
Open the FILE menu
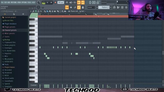click(x=2, y=2)
